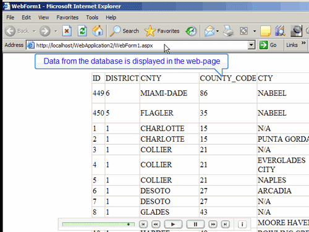Open the Forward history dropdown arrow
Screen dimensions: 309x232
[56, 31]
